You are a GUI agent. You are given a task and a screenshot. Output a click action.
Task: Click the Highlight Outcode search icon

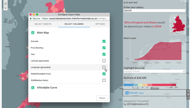click(x=184, y=71)
